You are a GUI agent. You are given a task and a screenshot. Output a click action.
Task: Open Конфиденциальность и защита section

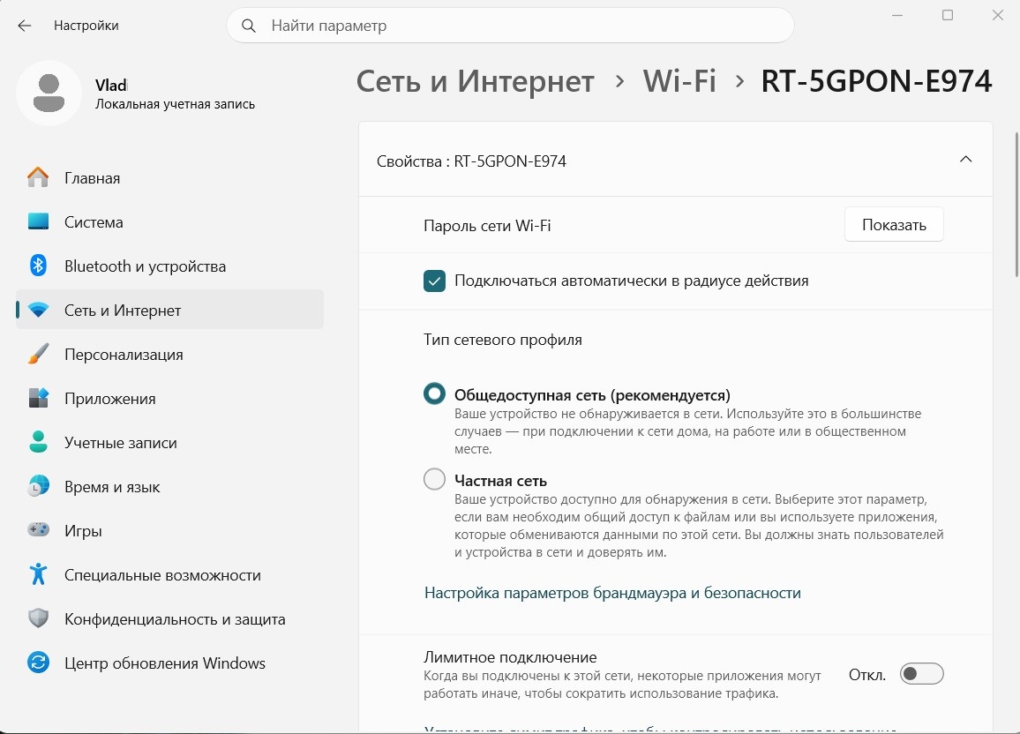169,619
